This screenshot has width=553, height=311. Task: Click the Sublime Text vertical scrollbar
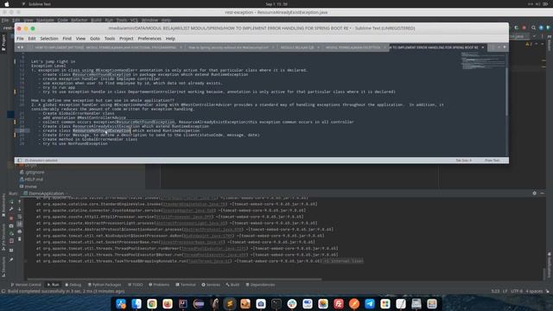click(x=507, y=92)
